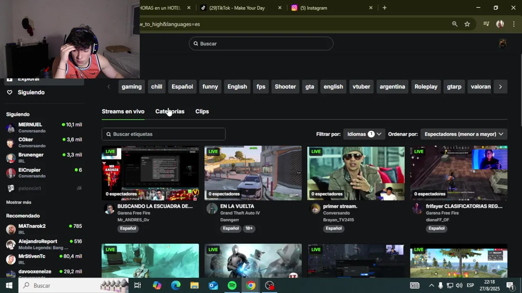The height and width of the screenshot is (293, 522).
Task: Open the Garena Free Fire link under Mr_ANDRES_Gv
Action: pos(134,213)
